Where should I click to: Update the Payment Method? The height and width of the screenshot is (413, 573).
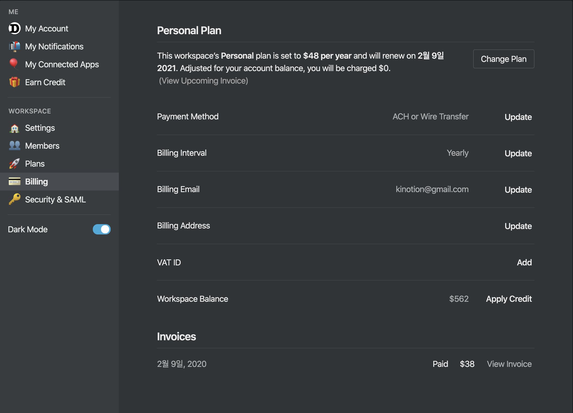click(x=518, y=117)
